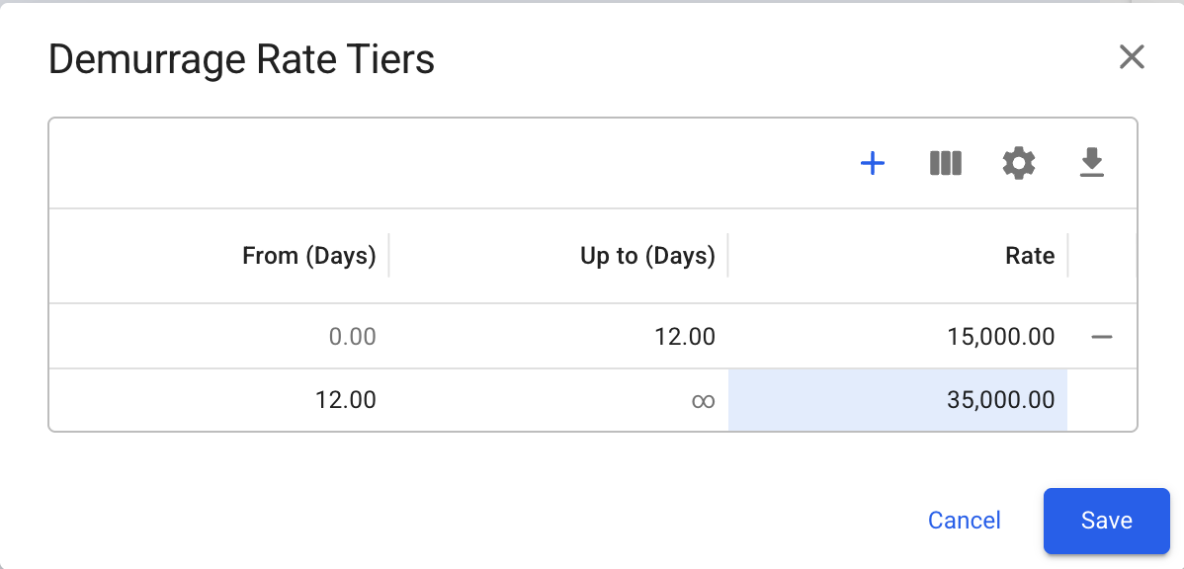Click the plus icon to add tier
The width and height of the screenshot is (1184, 569).
coord(873,163)
